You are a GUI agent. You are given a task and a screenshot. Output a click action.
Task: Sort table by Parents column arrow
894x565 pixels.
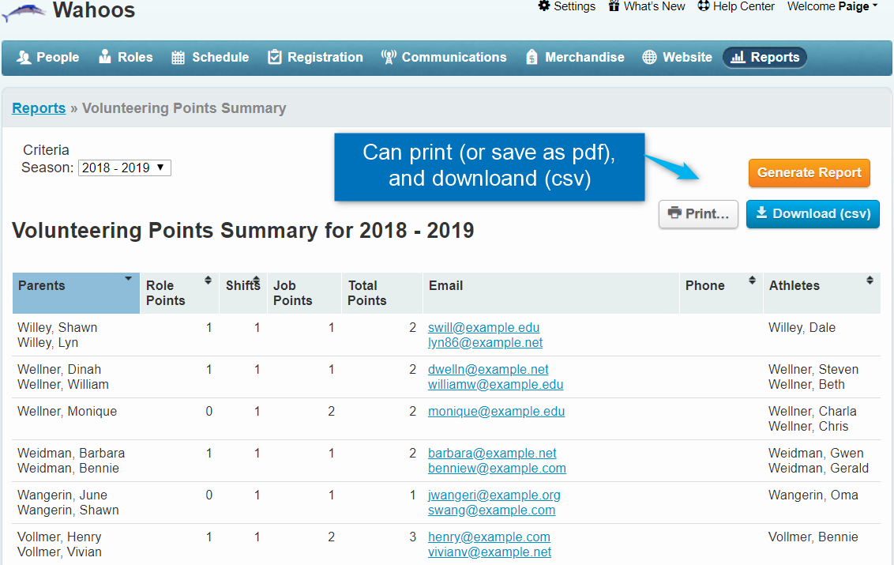pos(128,279)
